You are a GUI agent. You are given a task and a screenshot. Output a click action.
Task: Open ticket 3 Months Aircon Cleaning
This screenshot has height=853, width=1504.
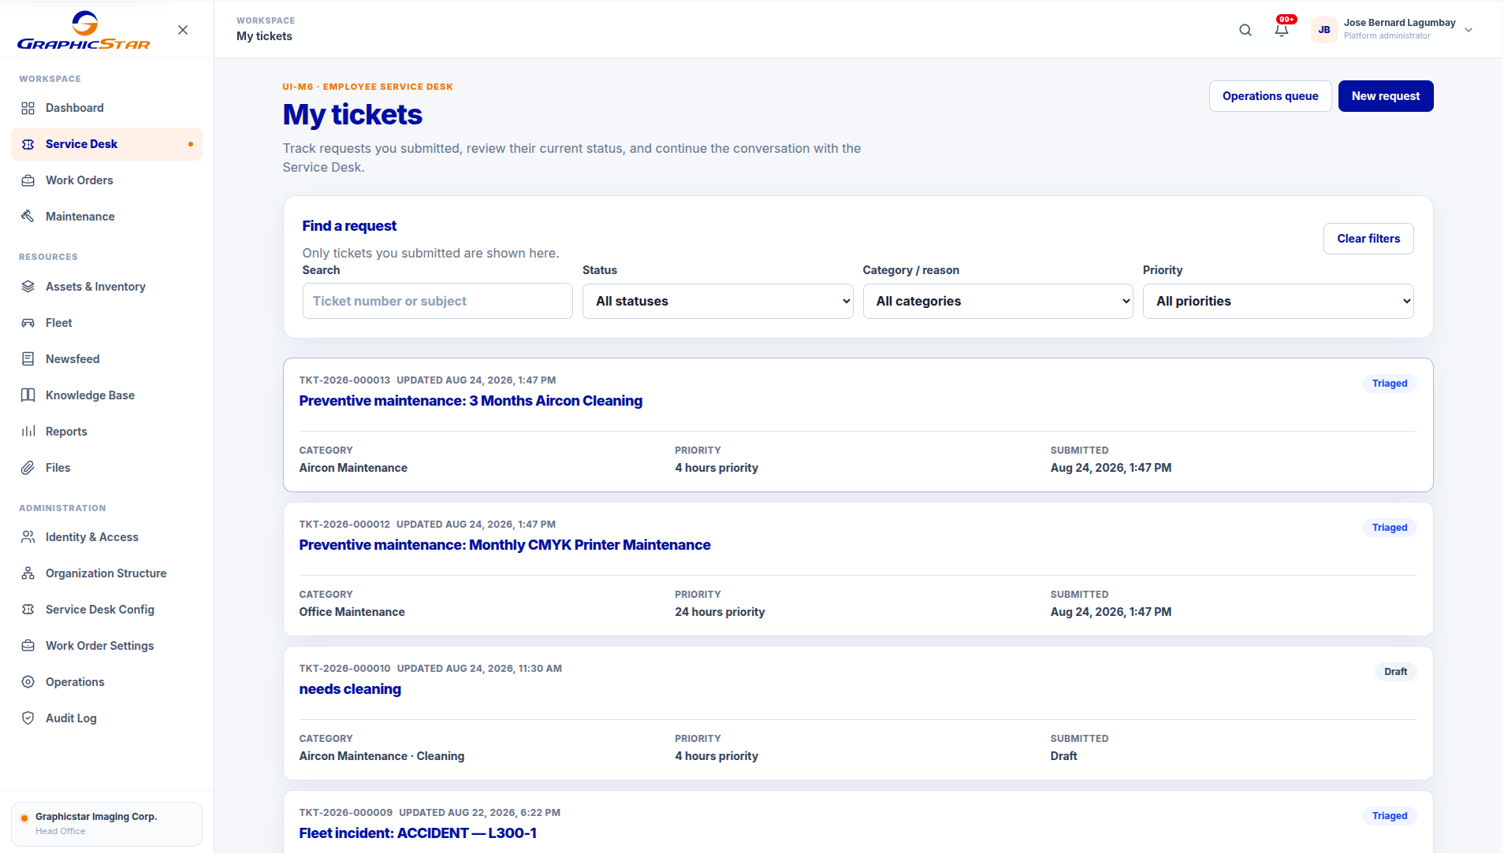(471, 401)
